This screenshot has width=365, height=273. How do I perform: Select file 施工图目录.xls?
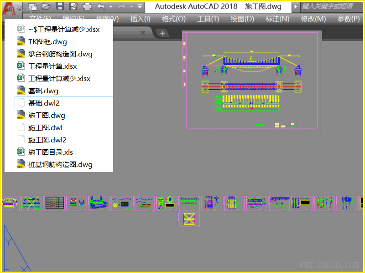pos(64,152)
